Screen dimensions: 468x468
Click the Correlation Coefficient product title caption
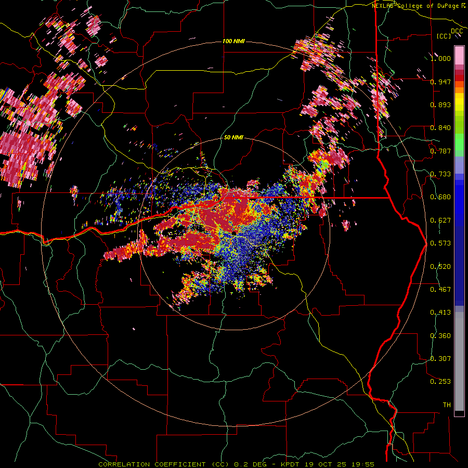click(x=236, y=464)
